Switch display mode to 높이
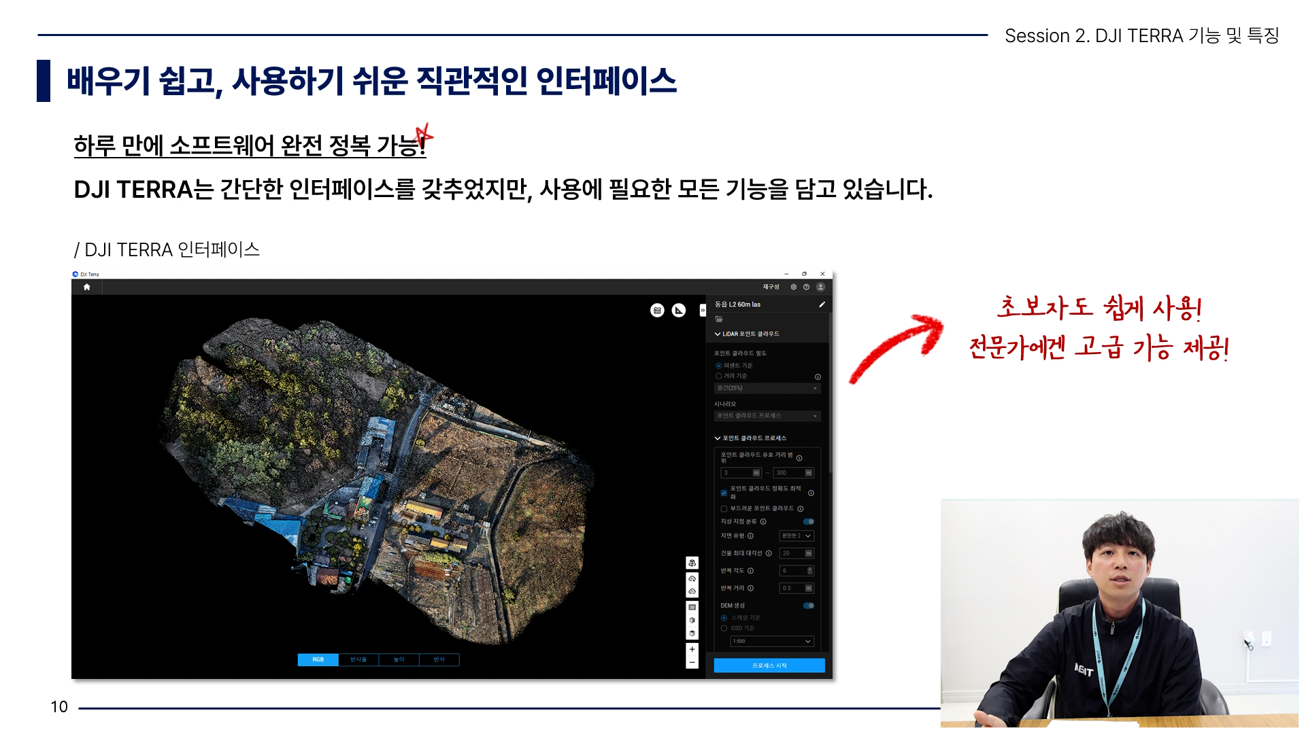The height and width of the screenshot is (734, 1306). pyautogui.click(x=399, y=660)
